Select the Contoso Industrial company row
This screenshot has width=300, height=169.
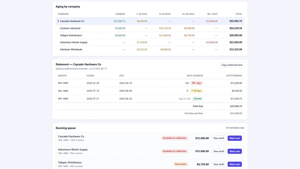coord(150,28)
